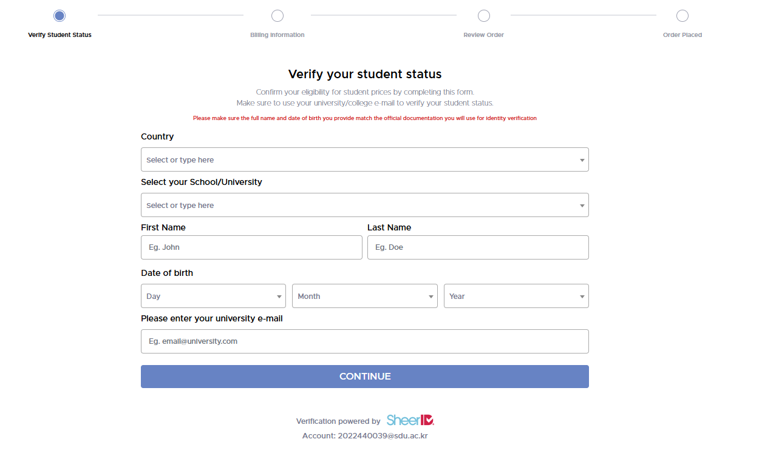Click the Review Order step circle
The width and height of the screenshot is (759, 476).
click(x=484, y=16)
